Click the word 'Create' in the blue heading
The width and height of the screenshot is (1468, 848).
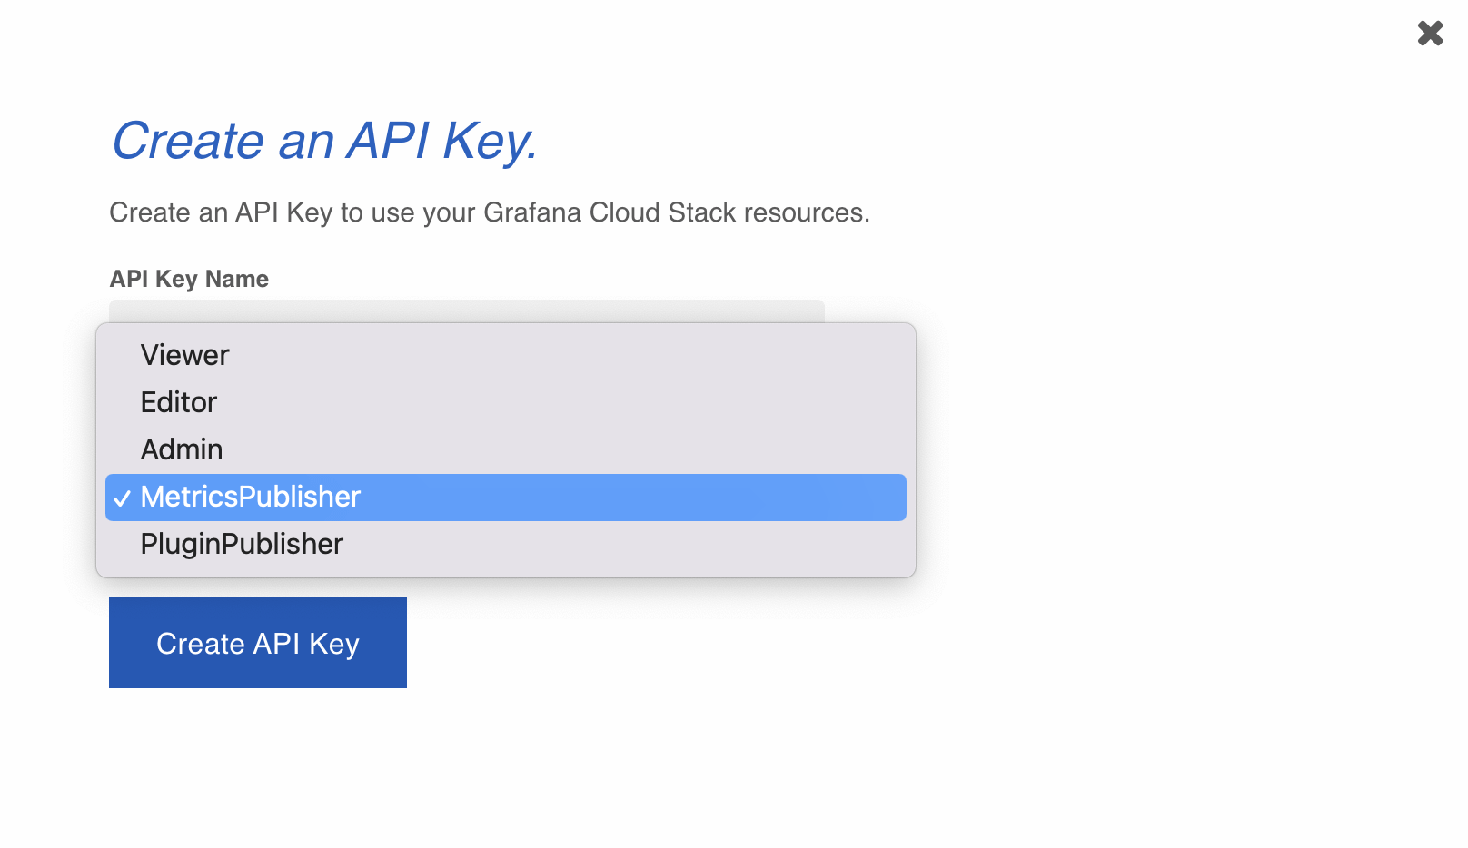point(188,142)
